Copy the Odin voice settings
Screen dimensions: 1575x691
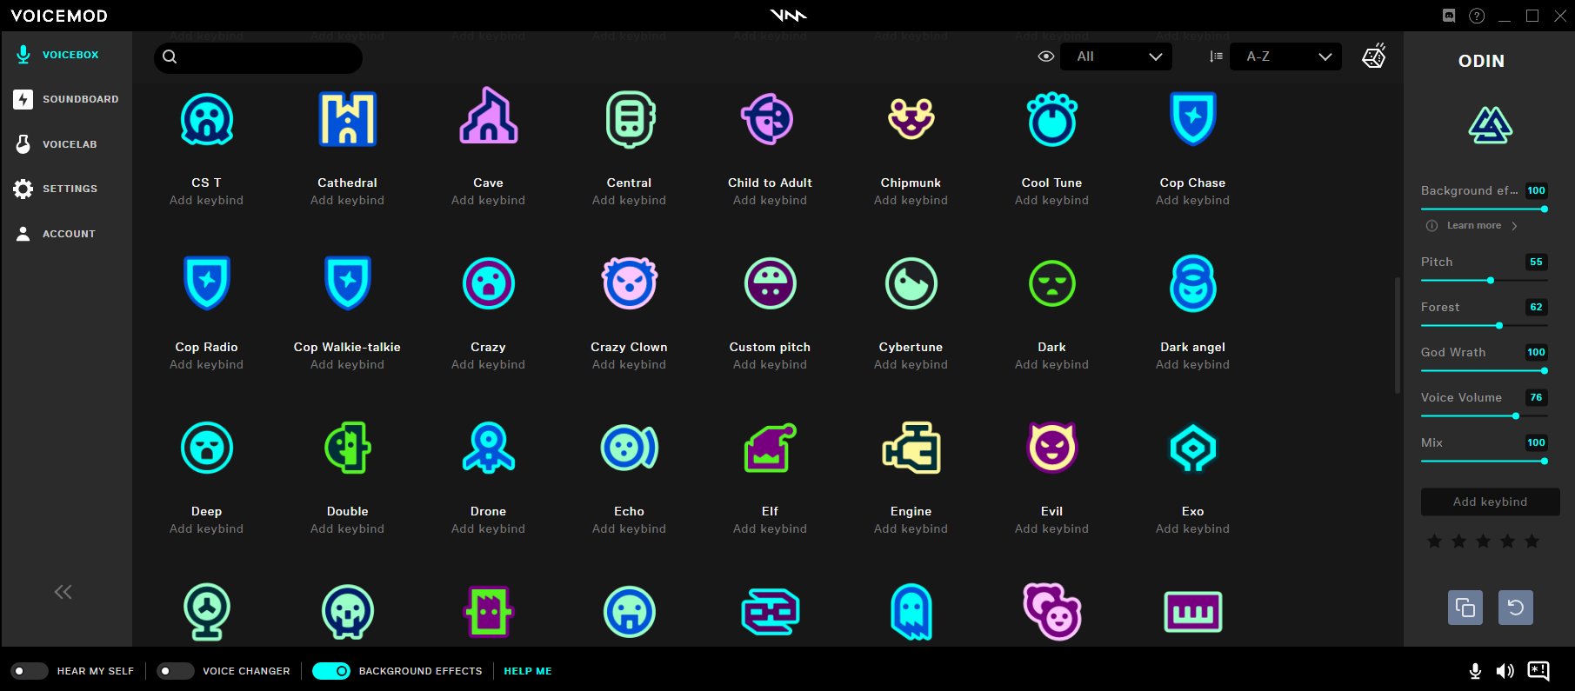click(1465, 608)
